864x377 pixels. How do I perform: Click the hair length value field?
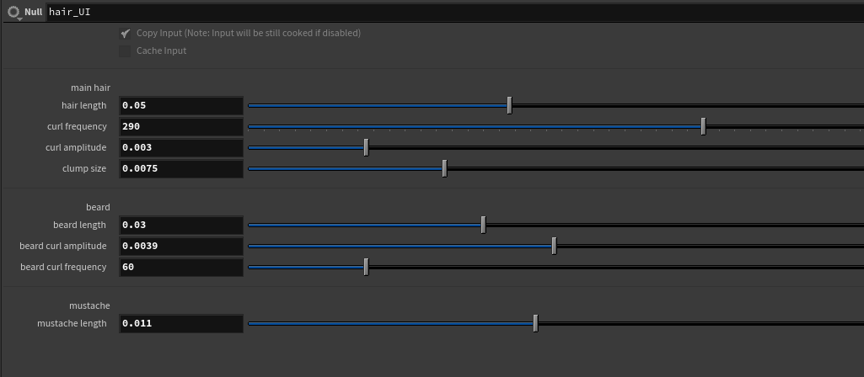coord(181,106)
